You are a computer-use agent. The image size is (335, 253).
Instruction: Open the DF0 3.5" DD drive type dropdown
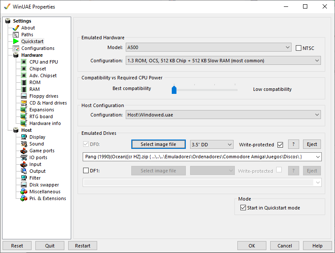[211, 145]
